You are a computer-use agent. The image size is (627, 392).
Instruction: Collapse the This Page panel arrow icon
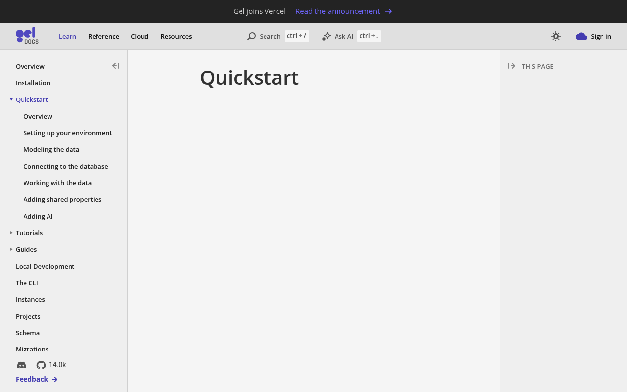click(x=512, y=66)
